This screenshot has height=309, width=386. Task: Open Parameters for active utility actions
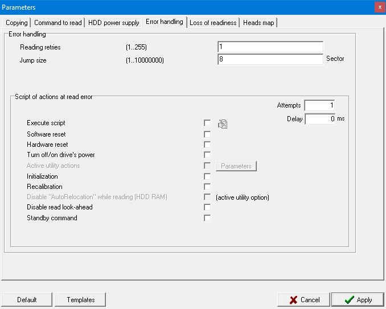(x=236, y=166)
